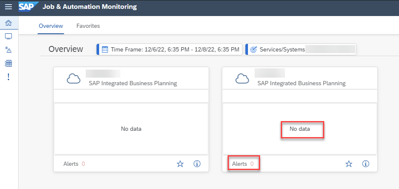The height and width of the screenshot is (189, 399).
Task: Click the target icon in Services/Systems
Action: pos(253,49)
